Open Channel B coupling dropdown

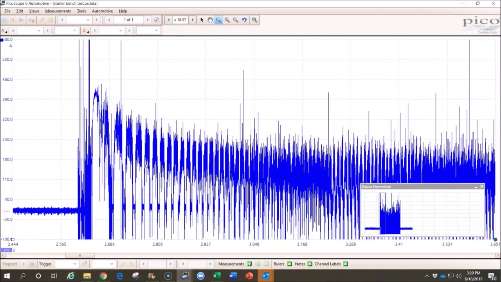pos(148,30)
